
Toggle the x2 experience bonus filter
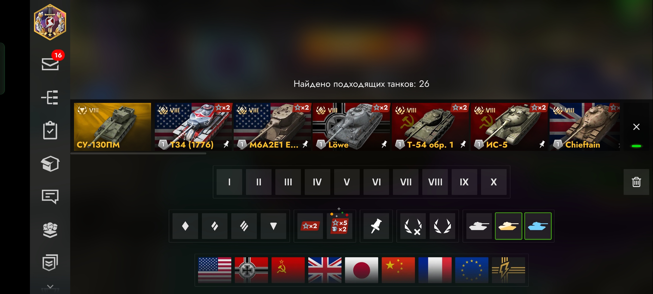(x=310, y=226)
